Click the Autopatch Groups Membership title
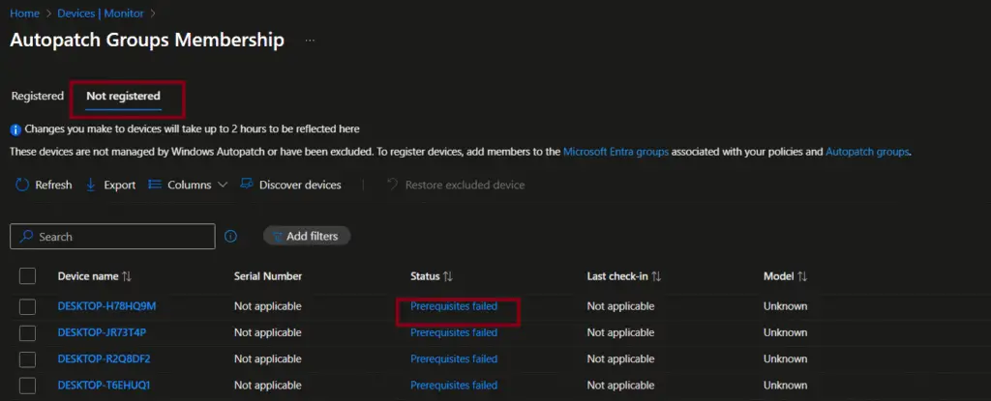This screenshot has width=991, height=401. pos(147,40)
